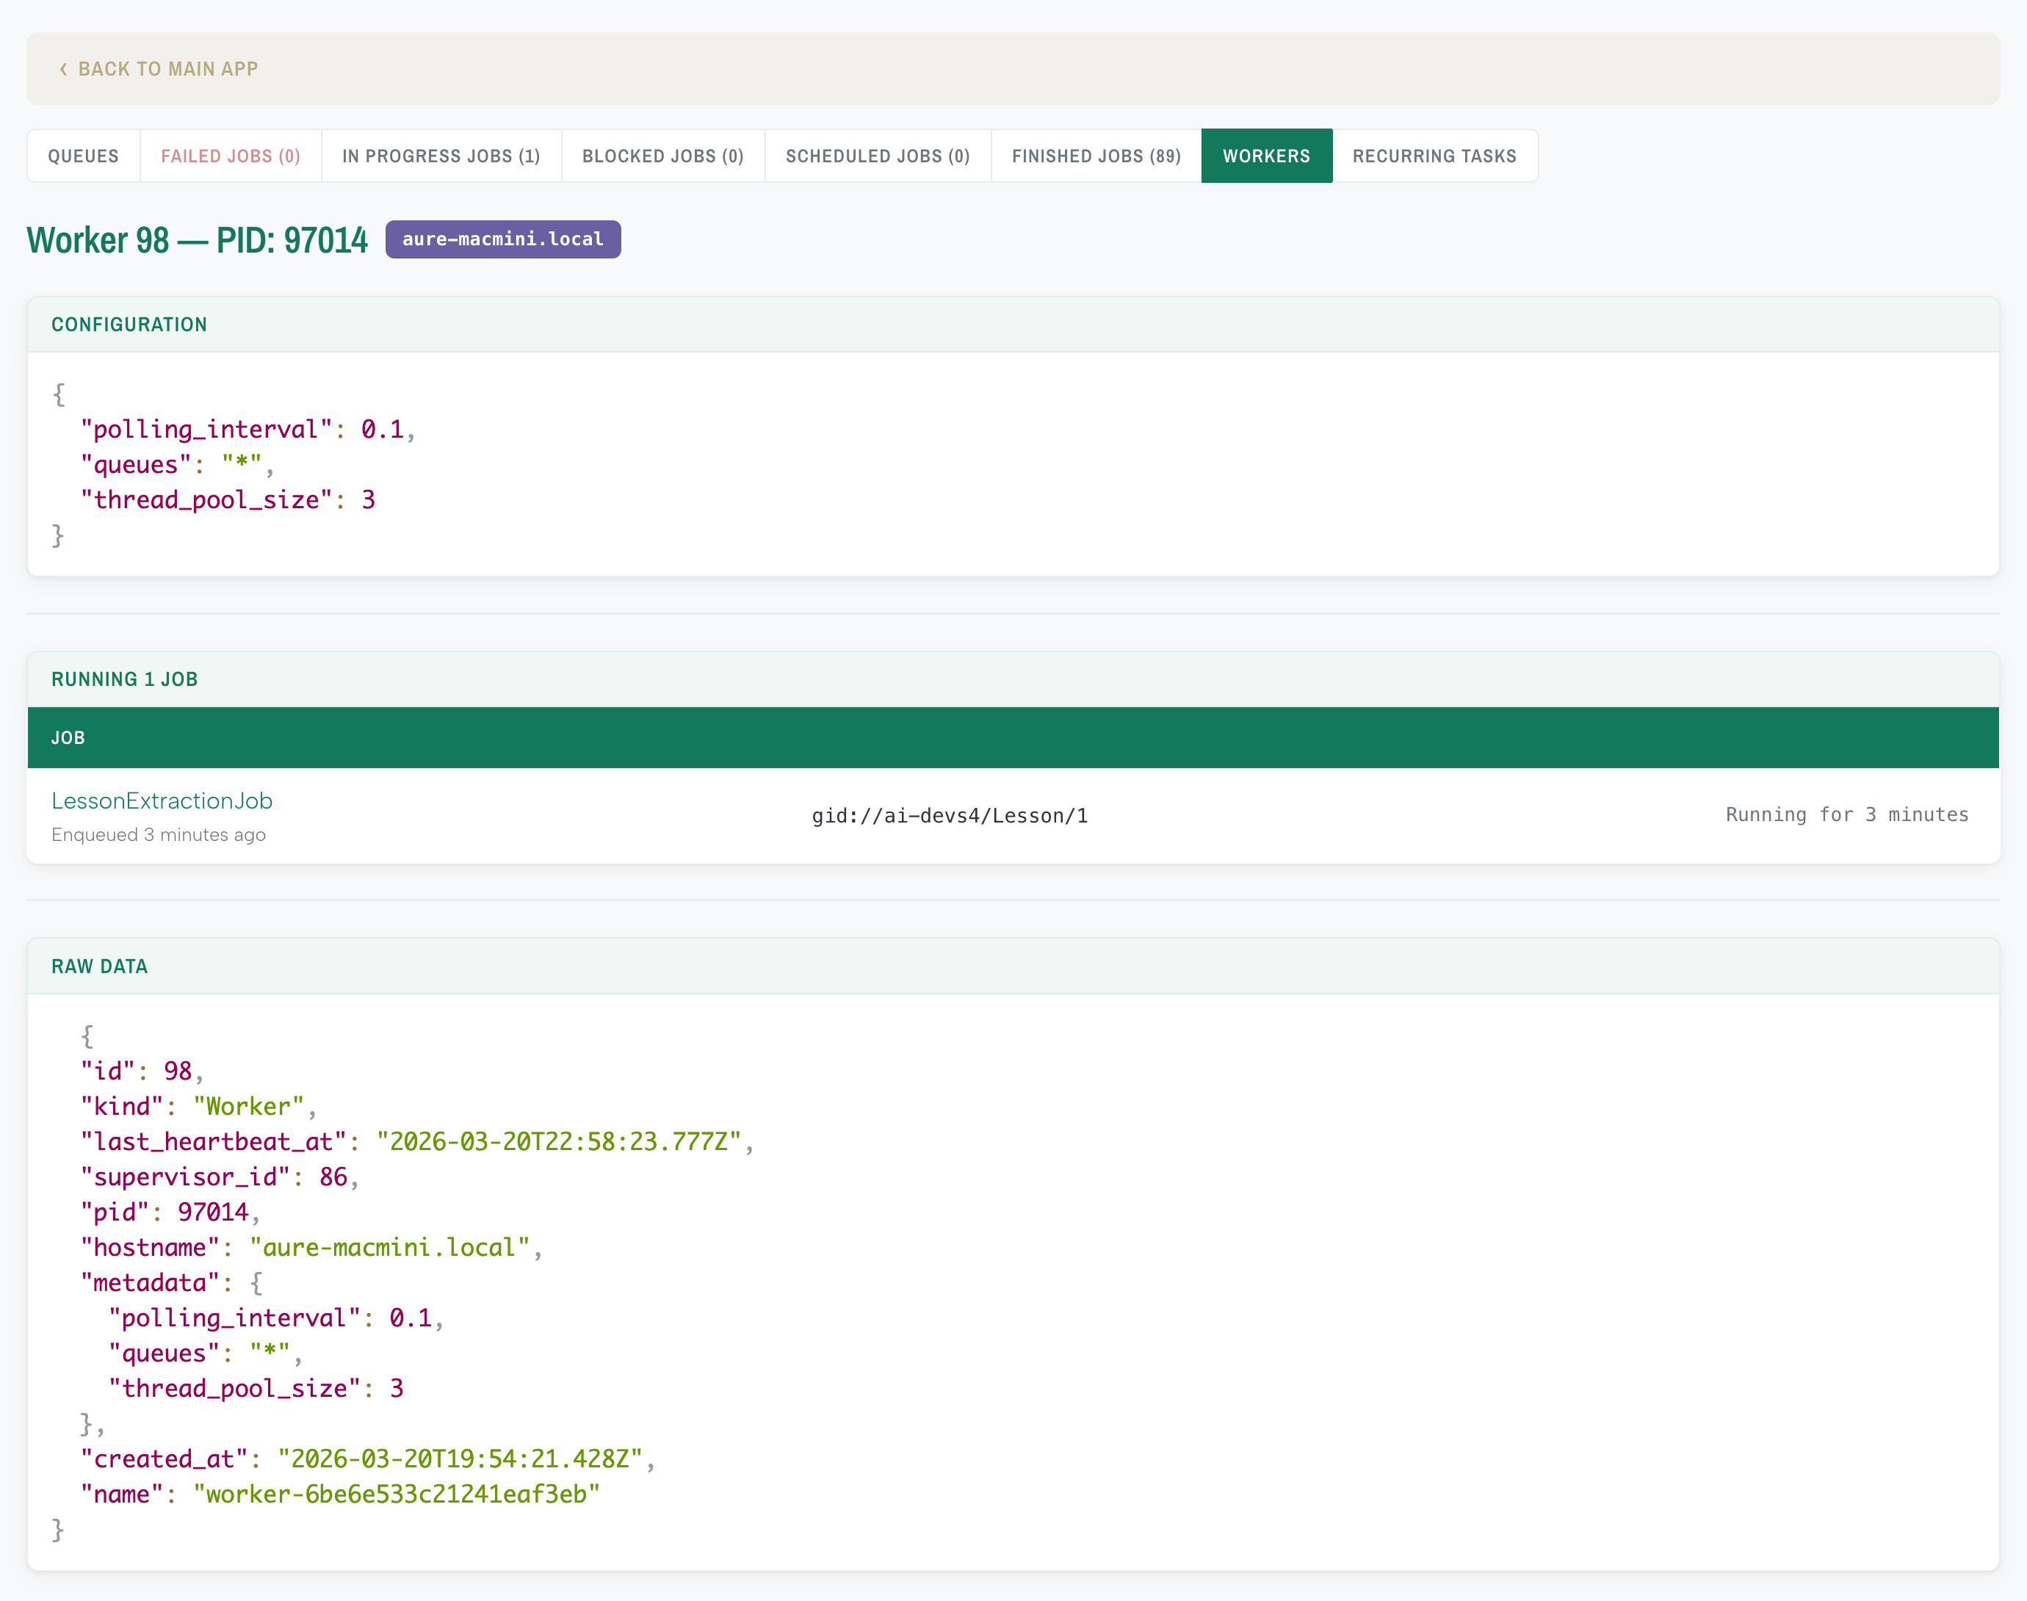This screenshot has height=1601, width=2027.
Task: Select the Worker 98 heading
Action: coord(198,240)
